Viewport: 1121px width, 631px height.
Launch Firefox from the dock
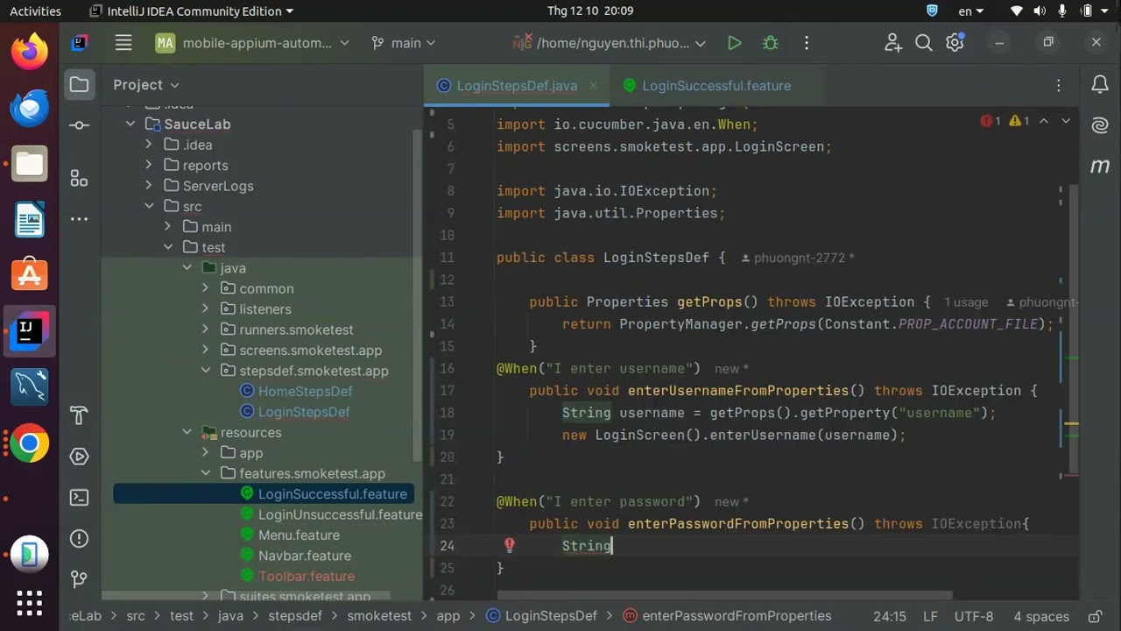point(30,52)
